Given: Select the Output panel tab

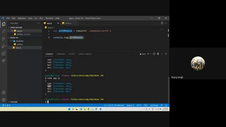Looking at the screenshot, I should [x=72, y=54].
